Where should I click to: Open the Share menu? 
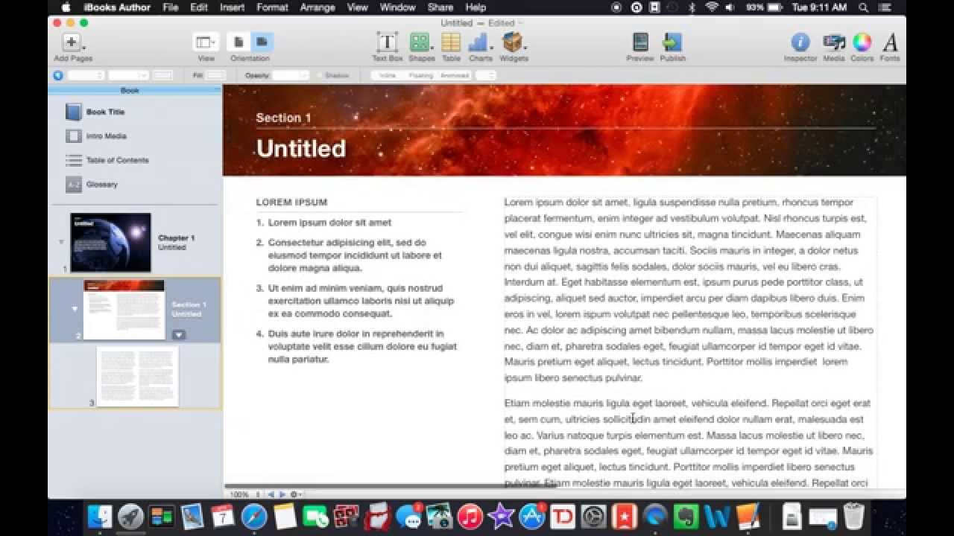point(440,7)
